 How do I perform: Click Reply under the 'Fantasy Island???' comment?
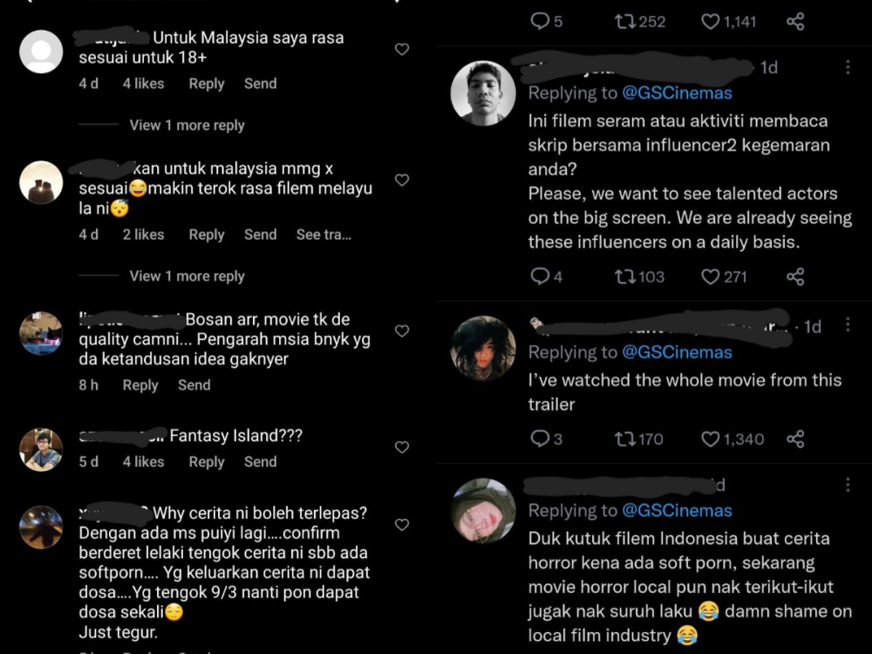click(206, 462)
